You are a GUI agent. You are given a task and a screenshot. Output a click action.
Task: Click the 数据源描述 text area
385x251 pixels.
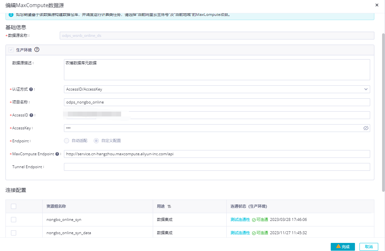217,70
